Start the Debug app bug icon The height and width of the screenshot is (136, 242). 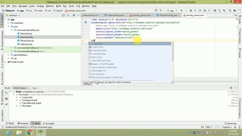(x=191, y=11)
